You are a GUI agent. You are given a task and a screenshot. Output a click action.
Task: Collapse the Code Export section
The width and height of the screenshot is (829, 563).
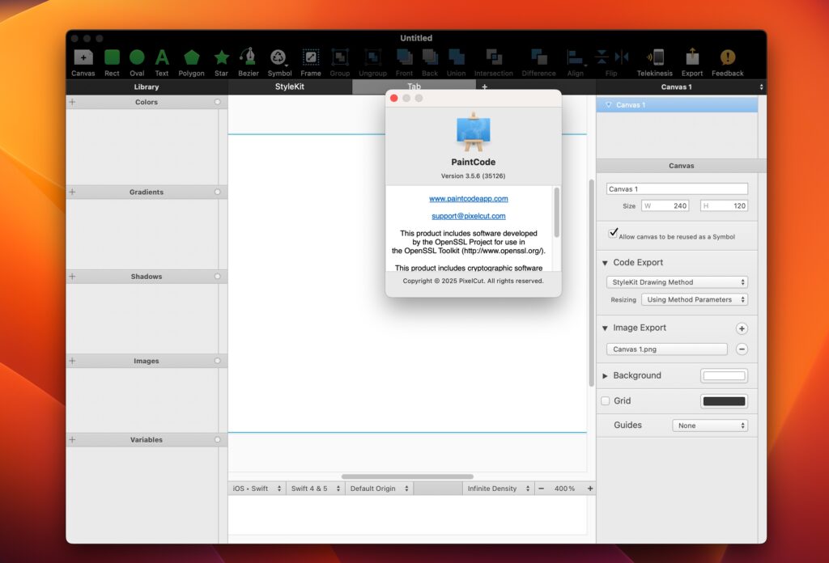[604, 262]
